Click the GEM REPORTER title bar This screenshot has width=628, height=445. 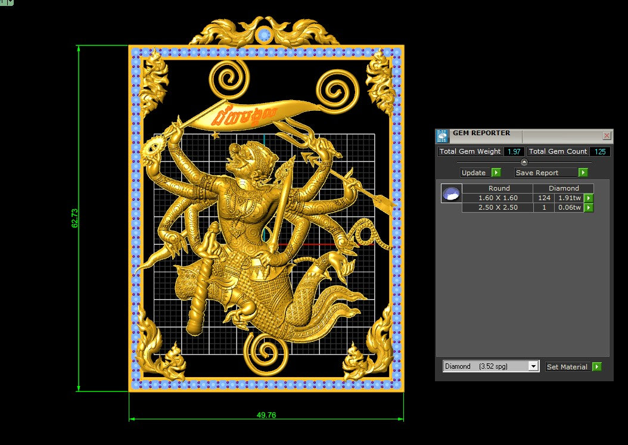pyautogui.click(x=525, y=136)
